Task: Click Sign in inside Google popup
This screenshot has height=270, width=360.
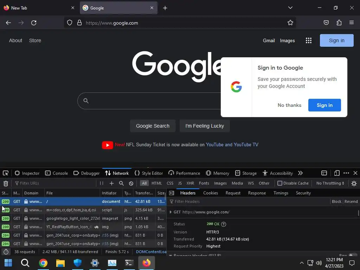Action: [324, 105]
